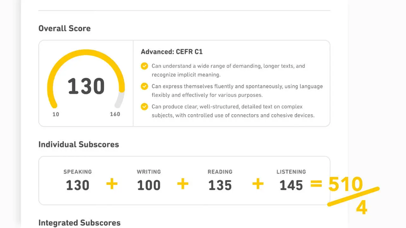
Task: Select the Speaking subscore 130
Action: [78, 185]
